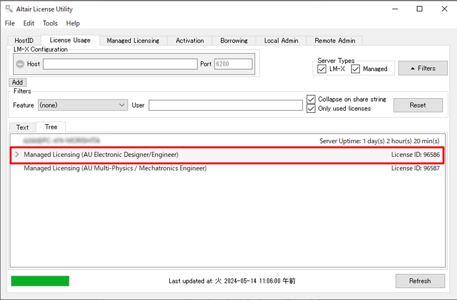Uncheck Only used licenses checkbox
Screen dimensions: 457x300
[311, 109]
